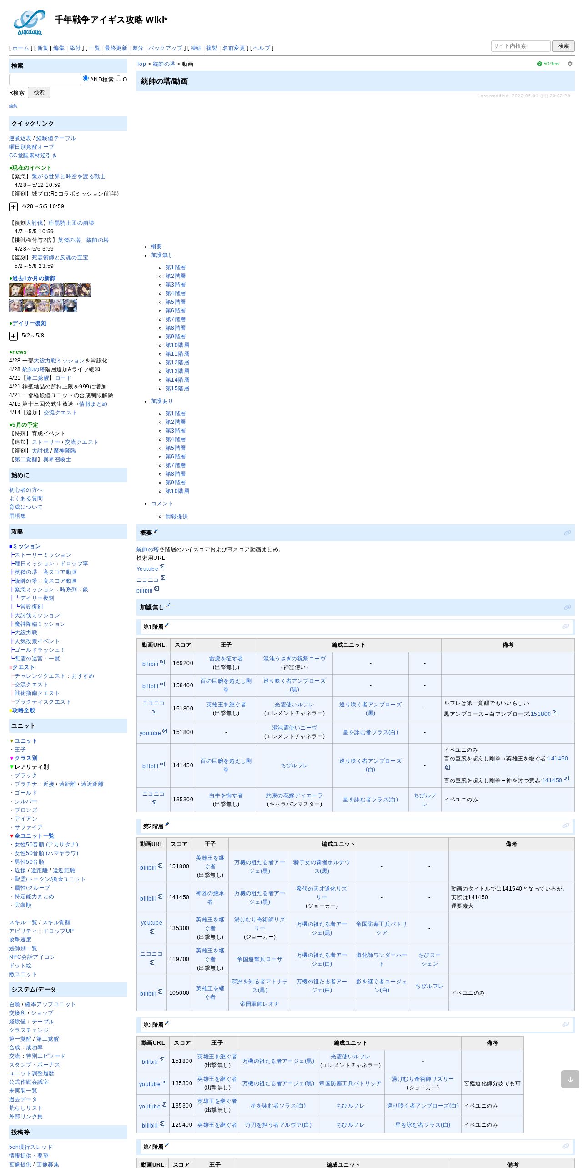Open the バックアップ menu link
This screenshot has width=584, height=1168.
click(165, 48)
